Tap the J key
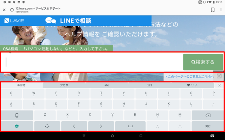The width and height of the screenshot is (225, 140). click(x=146, y=105)
